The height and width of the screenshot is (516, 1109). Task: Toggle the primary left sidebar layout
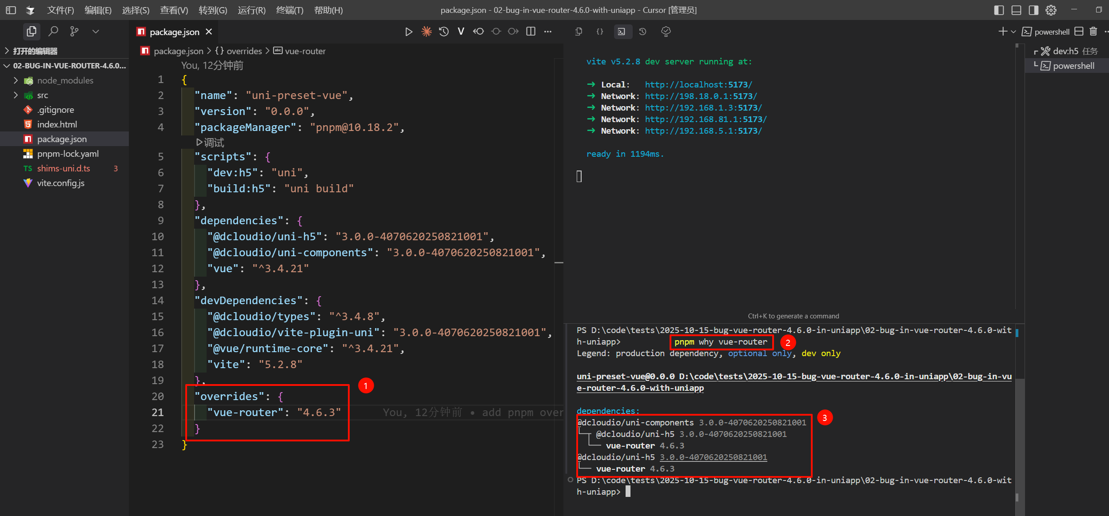coord(999,10)
